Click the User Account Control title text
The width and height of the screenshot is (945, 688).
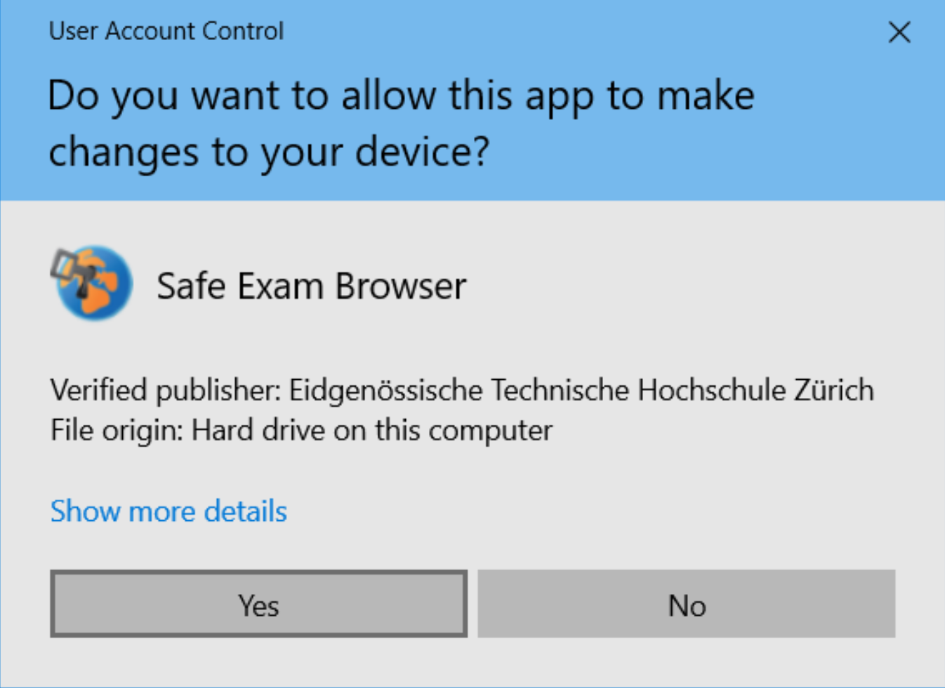(x=166, y=31)
